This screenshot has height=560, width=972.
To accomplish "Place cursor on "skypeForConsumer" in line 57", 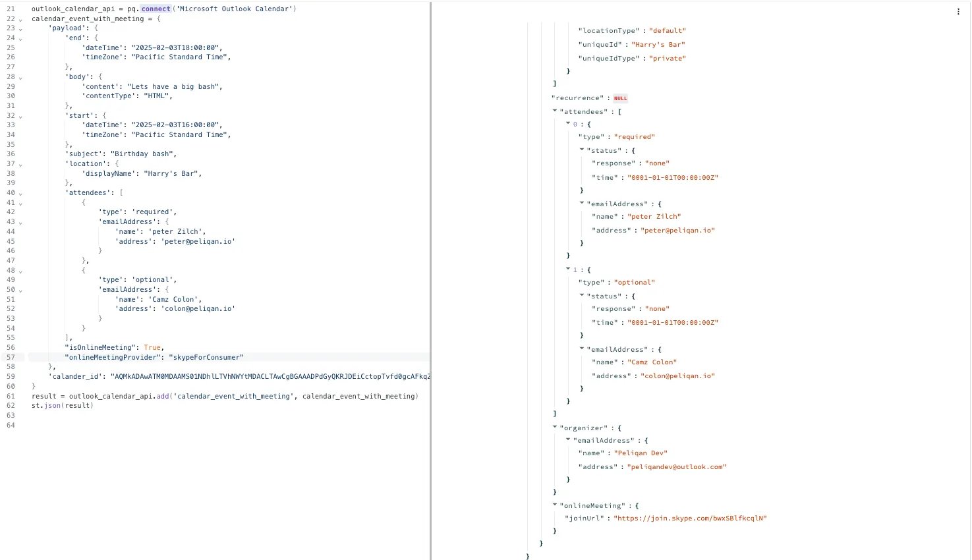I will click(x=206, y=357).
